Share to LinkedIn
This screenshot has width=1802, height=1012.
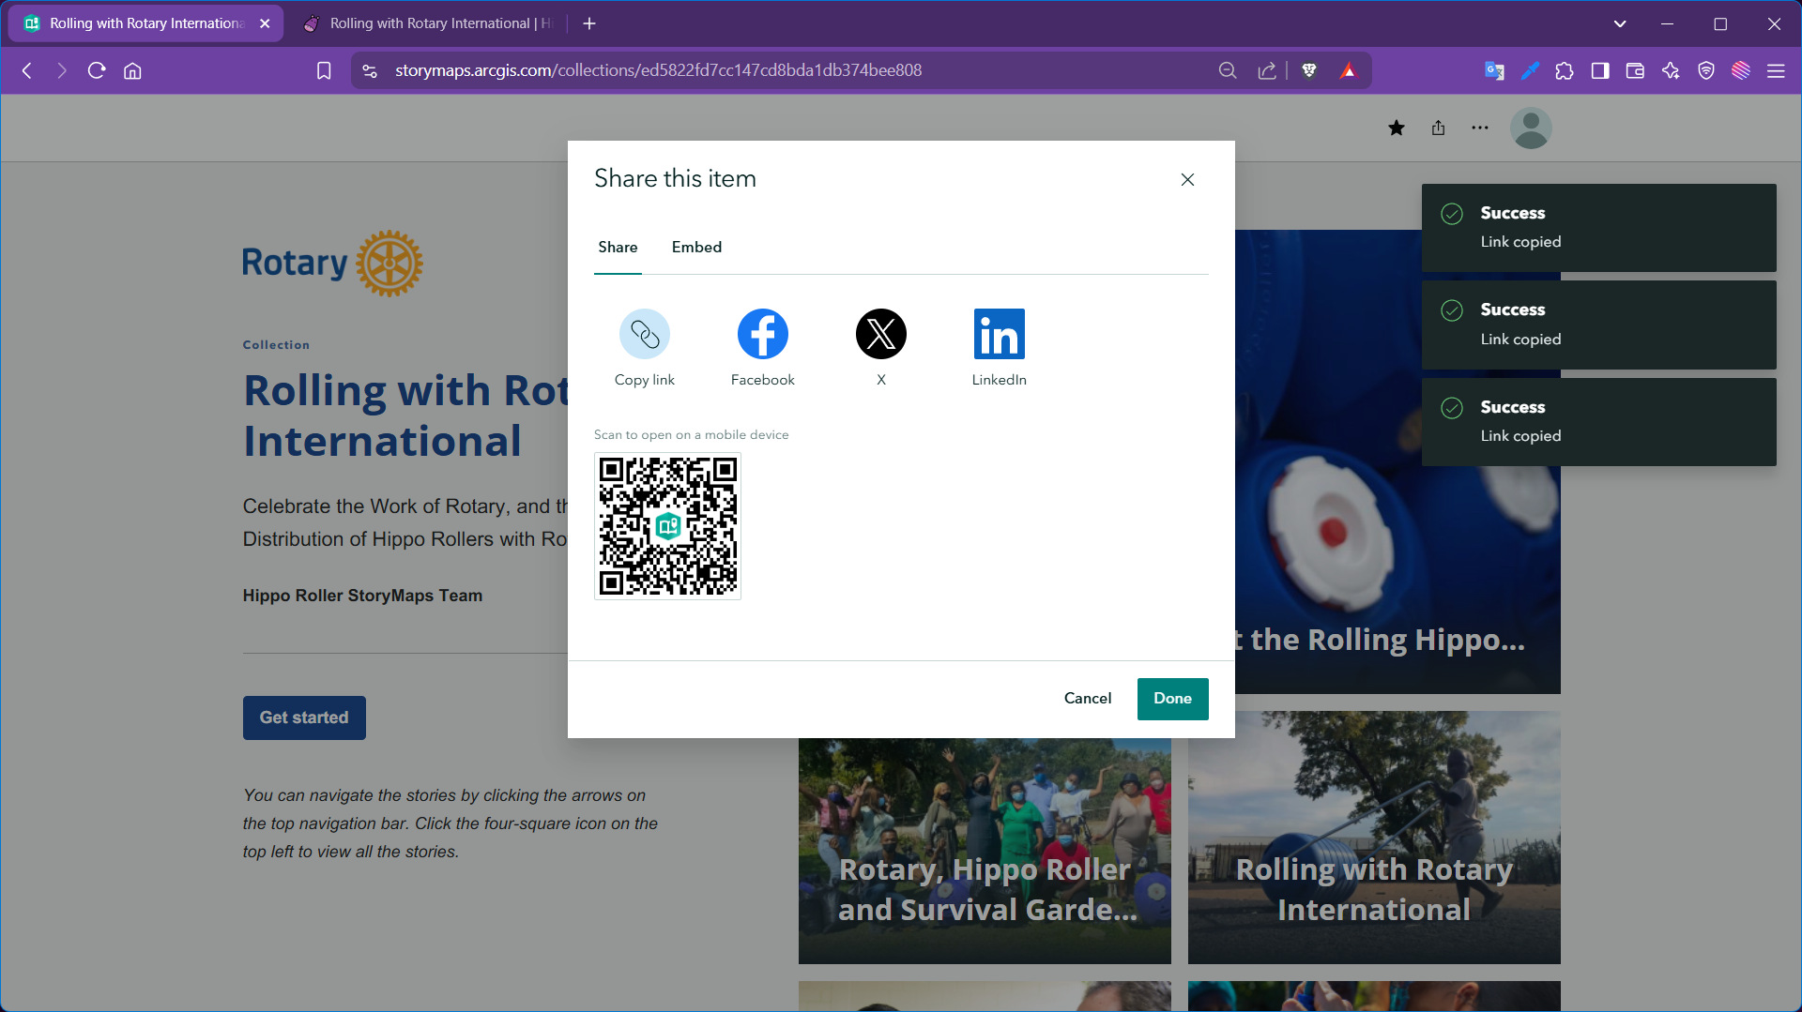1000,334
